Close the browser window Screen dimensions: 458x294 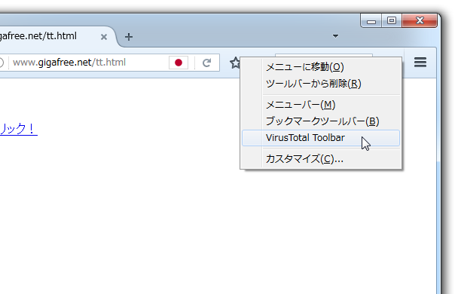click(x=420, y=21)
